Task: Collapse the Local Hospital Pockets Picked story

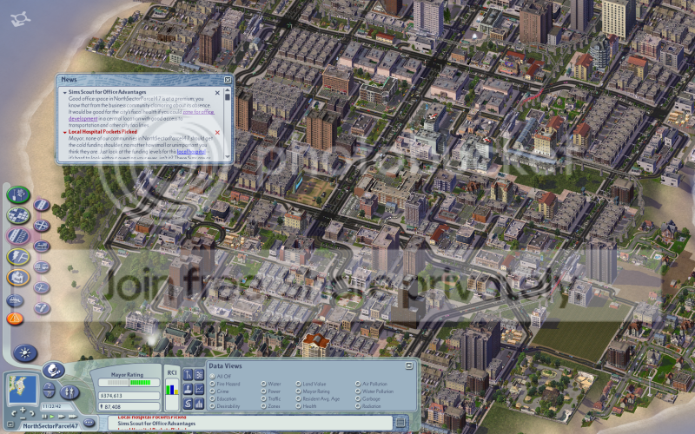Action: tap(64, 132)
